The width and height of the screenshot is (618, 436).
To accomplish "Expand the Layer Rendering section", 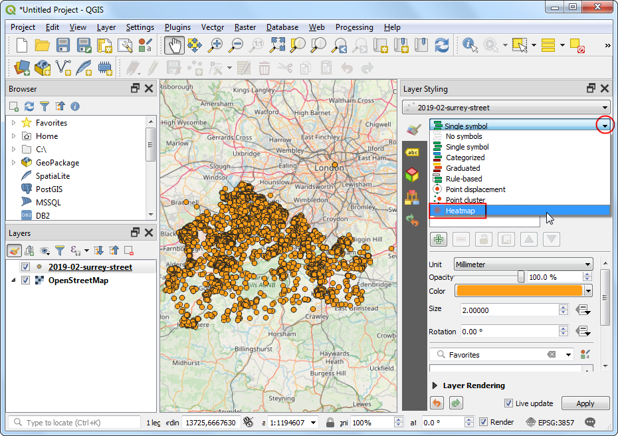I will (x=435, y=385).
